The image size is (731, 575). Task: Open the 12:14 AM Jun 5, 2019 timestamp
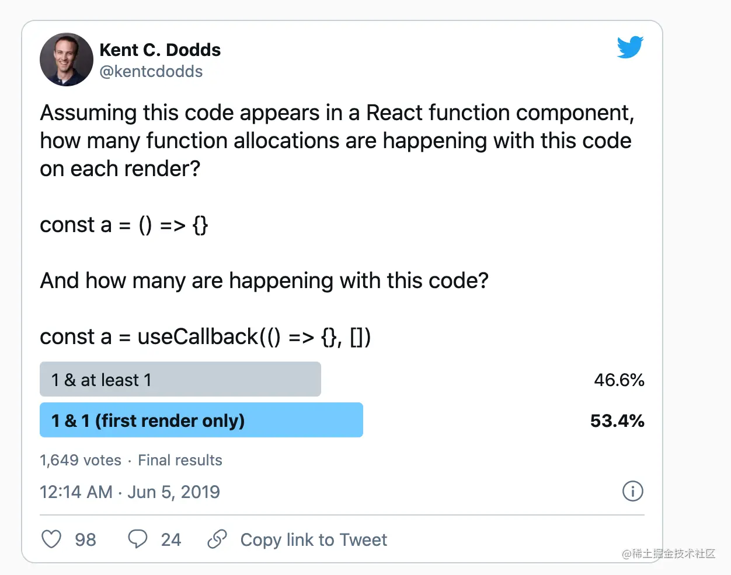click(x=130, y=492)
